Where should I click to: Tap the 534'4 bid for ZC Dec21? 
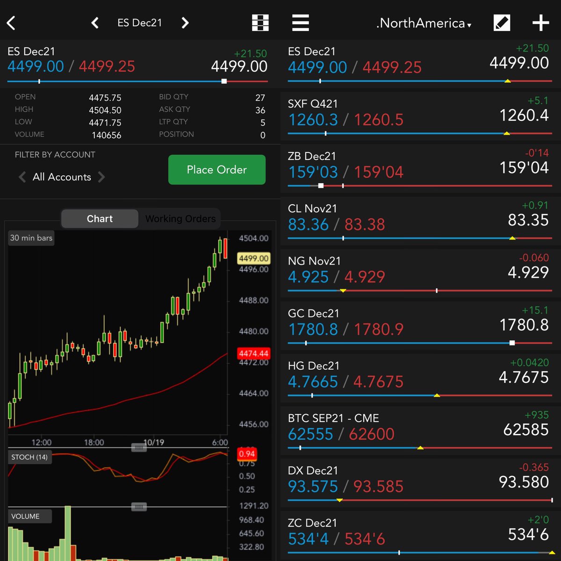tap(309, 539)
